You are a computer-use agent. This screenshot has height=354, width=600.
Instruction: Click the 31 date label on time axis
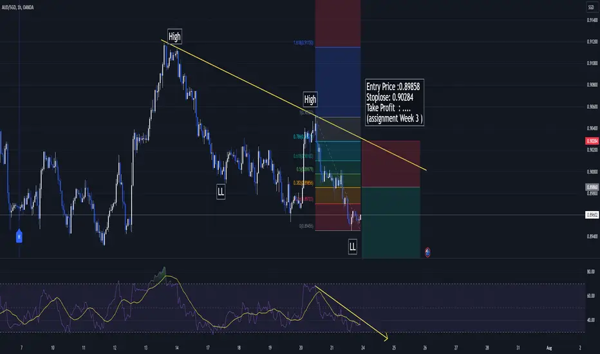[518, 348]
